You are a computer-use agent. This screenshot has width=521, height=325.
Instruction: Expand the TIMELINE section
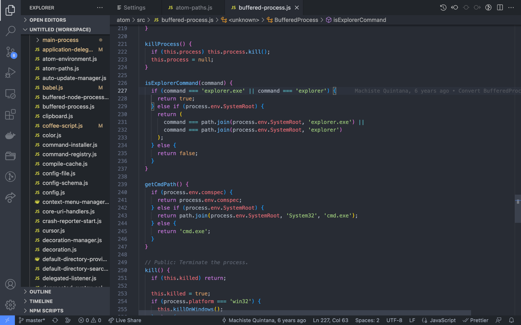tap(41, 301)
